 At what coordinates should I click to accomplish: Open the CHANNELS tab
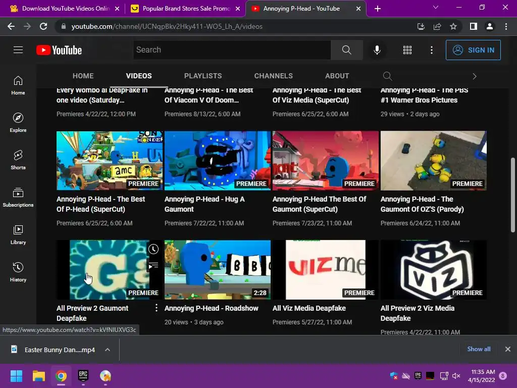[273, 76]
